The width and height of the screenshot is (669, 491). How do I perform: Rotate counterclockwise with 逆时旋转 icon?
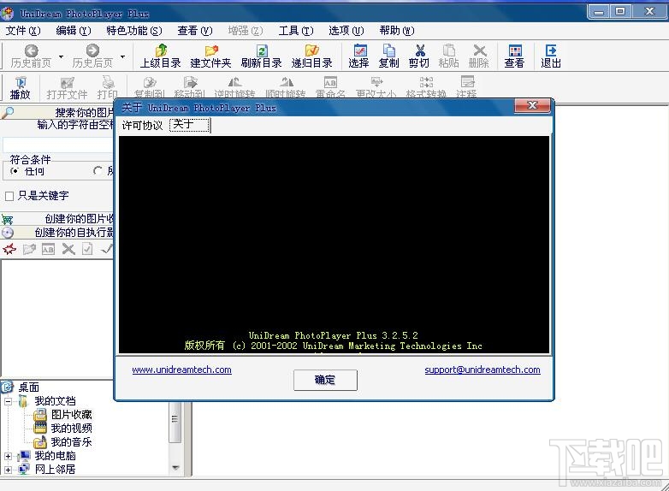pyautogui.click(x=234, y=82)
